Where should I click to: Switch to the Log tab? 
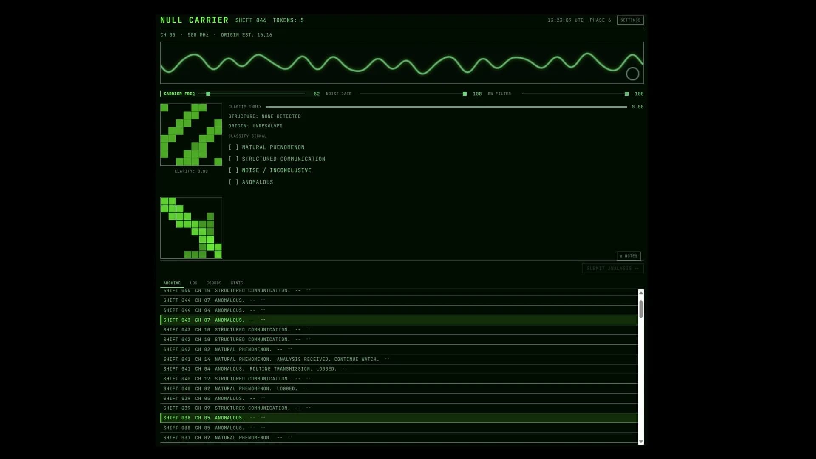pyautogui.click(x=193, y=283)
